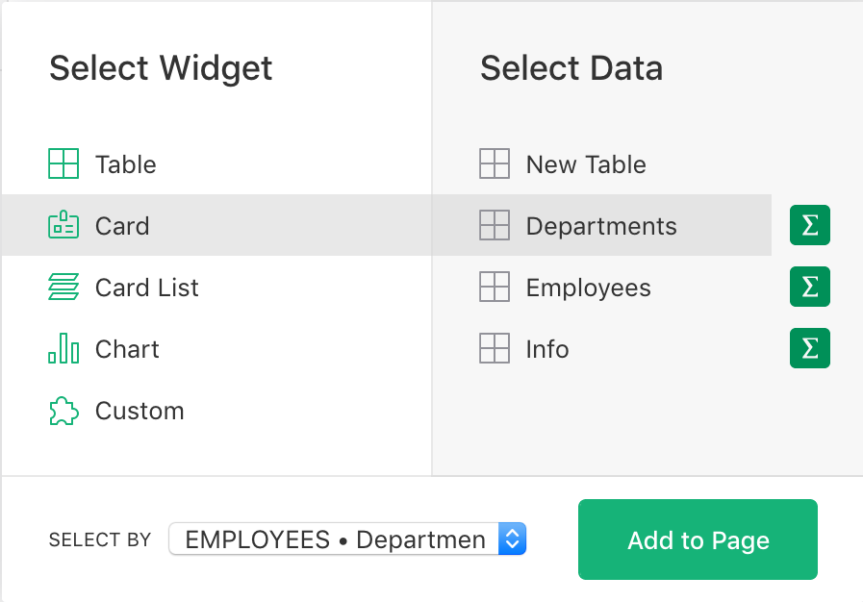Click the Card List widget icon
Image resolution: width=863 pixels, height=602 pixels.
(63, 288)
